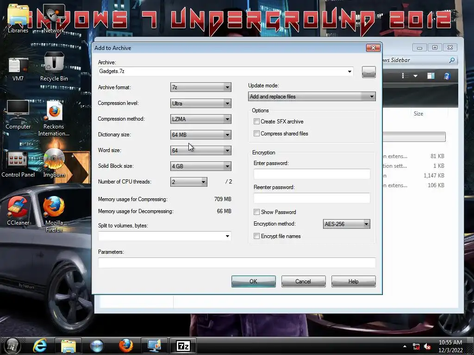Image resolution: width=474 pixels, height=355 pixels.
Task: Show hidden tray icons arrow
Action: tap(405, 346)
